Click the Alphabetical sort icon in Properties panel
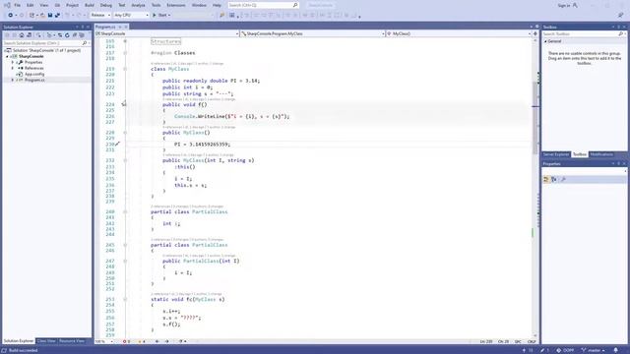630x354 pixels. coord(553,179)
